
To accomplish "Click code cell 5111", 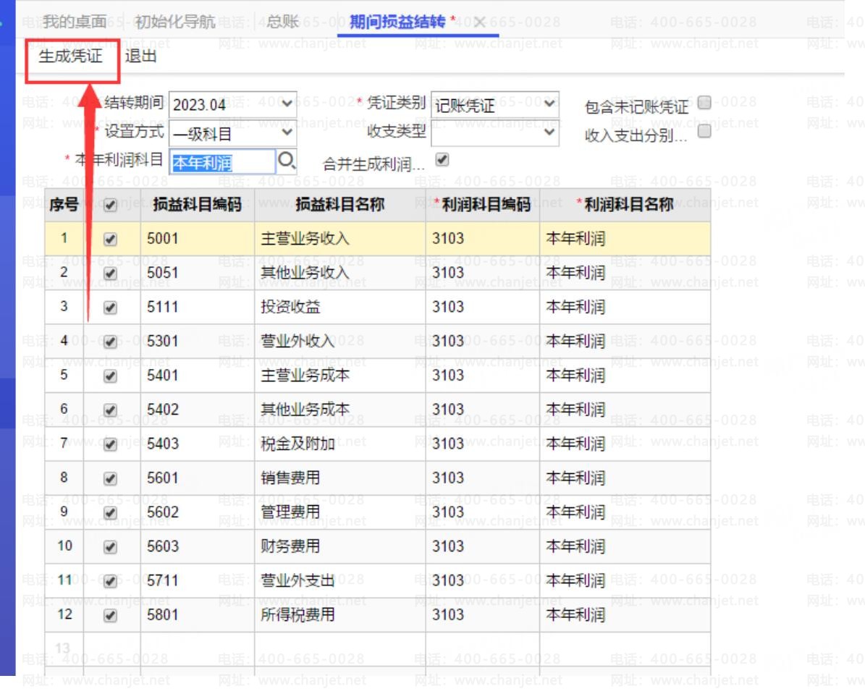I will pos(198,308).
